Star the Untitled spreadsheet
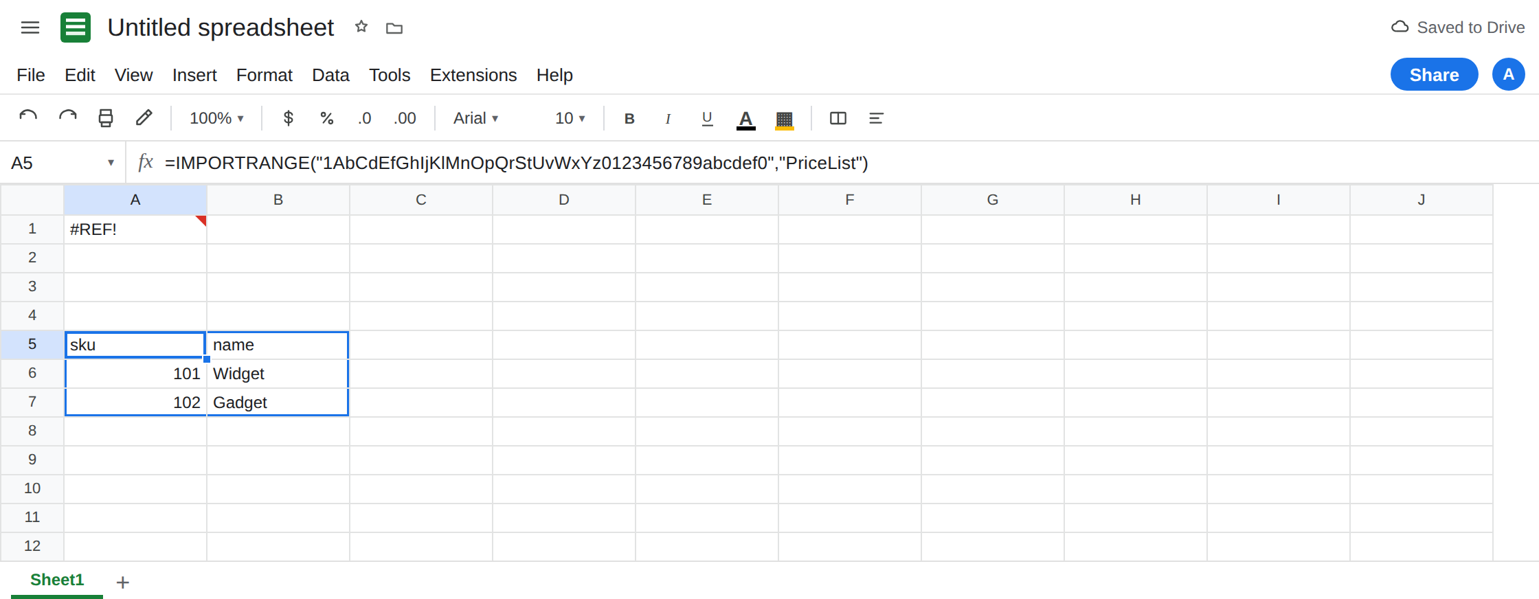Image resolution: width=1539 pixels, height=599 pixels. pos(361,27)
